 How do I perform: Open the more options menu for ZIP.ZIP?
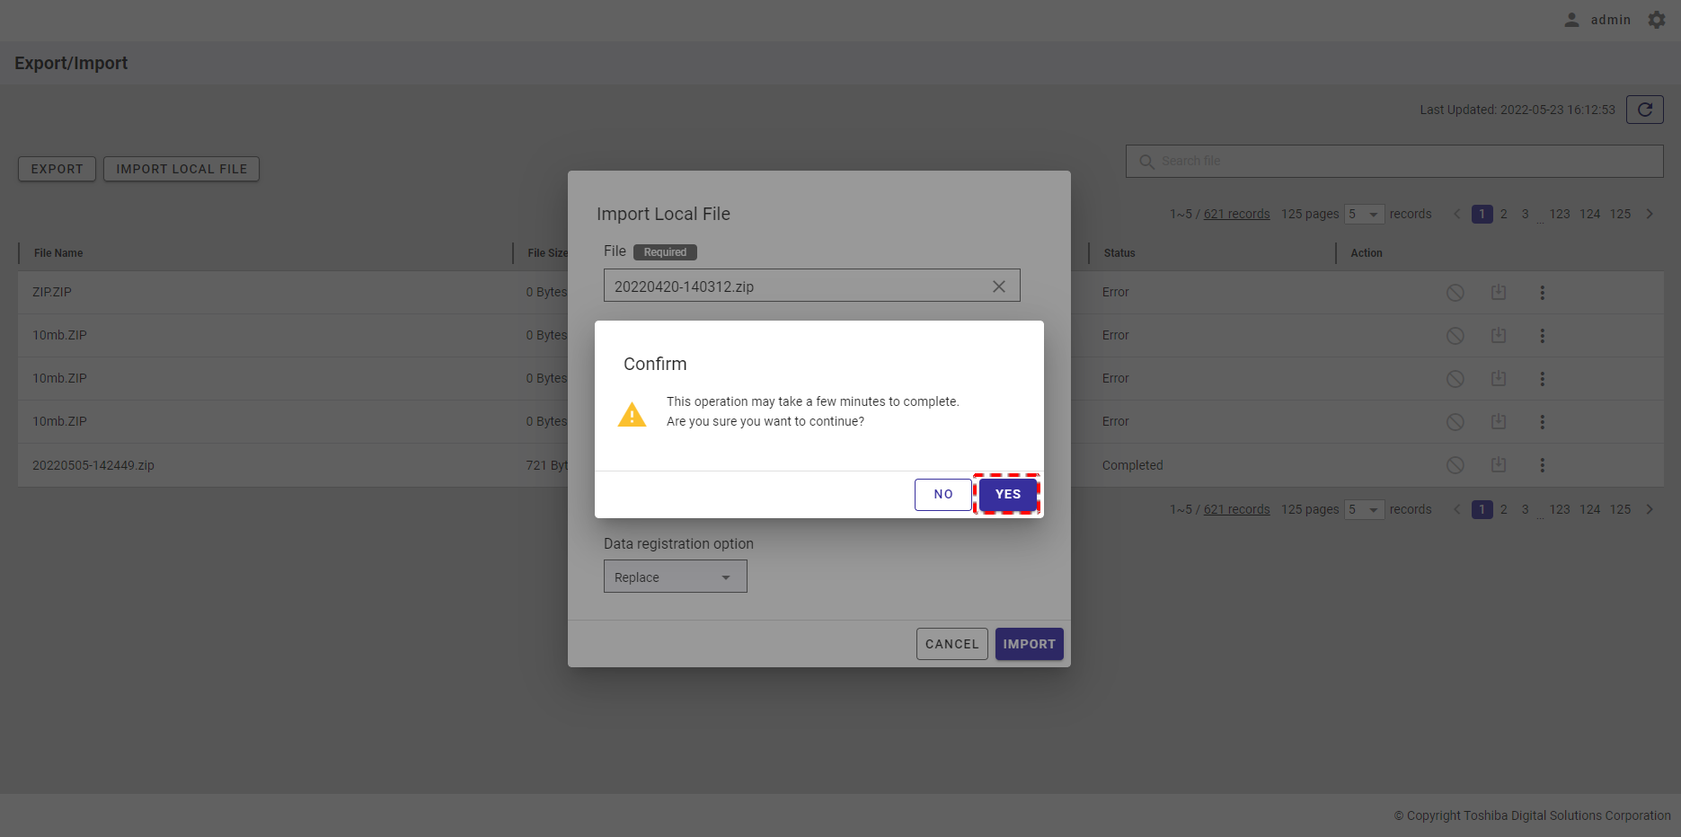(1542, 293)
